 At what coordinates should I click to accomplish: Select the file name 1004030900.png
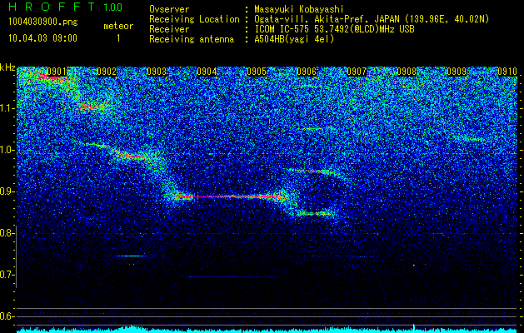pyautogui.click(x=43, y=22)
